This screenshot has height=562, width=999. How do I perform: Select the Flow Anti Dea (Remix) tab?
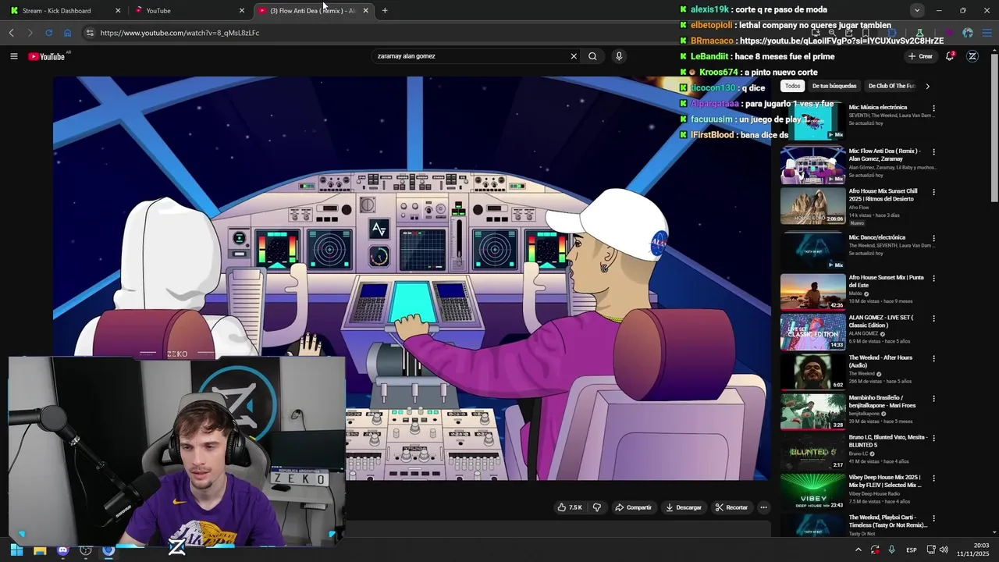[x=312, y=10]
